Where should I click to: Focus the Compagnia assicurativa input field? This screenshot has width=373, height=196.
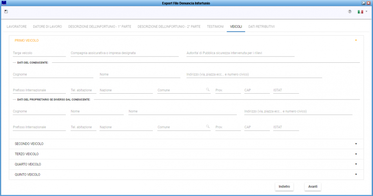[124, 53]
